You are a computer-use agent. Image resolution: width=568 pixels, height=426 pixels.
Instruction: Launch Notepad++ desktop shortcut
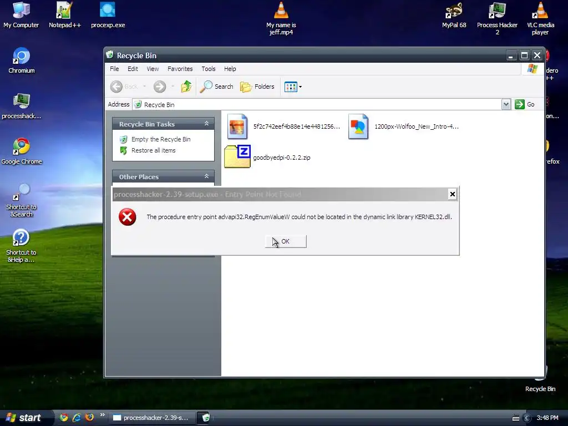pyautogui.click(x=64, y=14)
